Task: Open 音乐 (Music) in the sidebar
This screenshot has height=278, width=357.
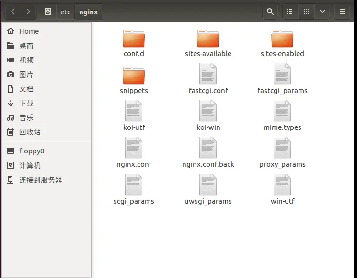Action: click(x=46, y=117)
